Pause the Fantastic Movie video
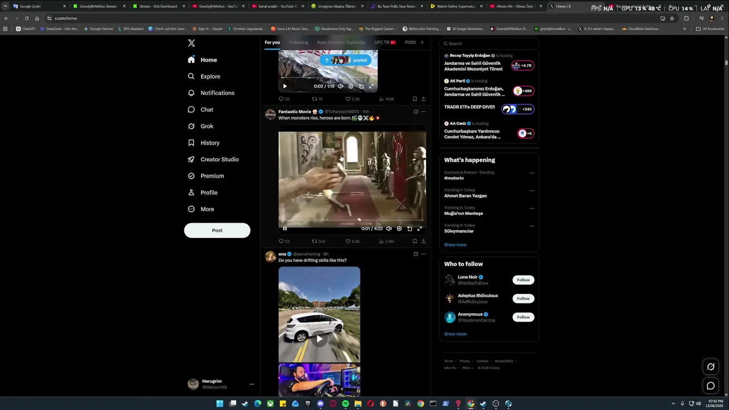The height and width of the screenshot is (410, 729). coord(285,228)
